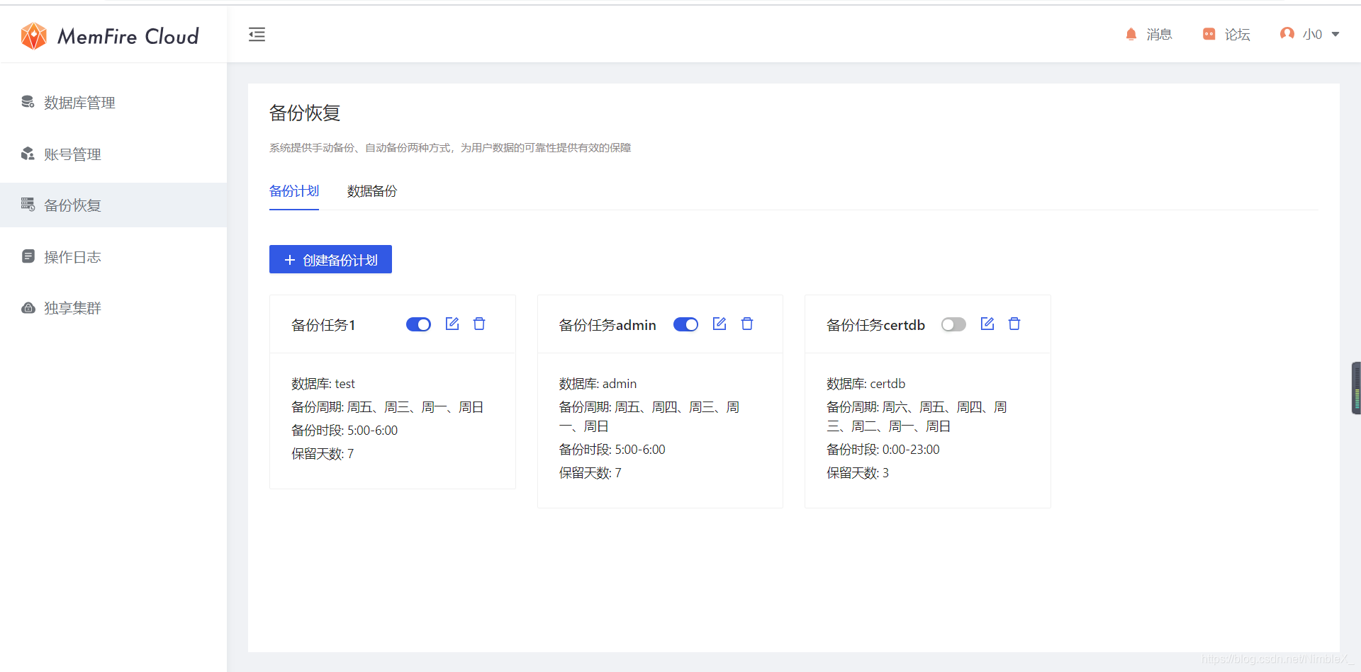Disable the 备份任务1 toggle switch

click(418, 324)
